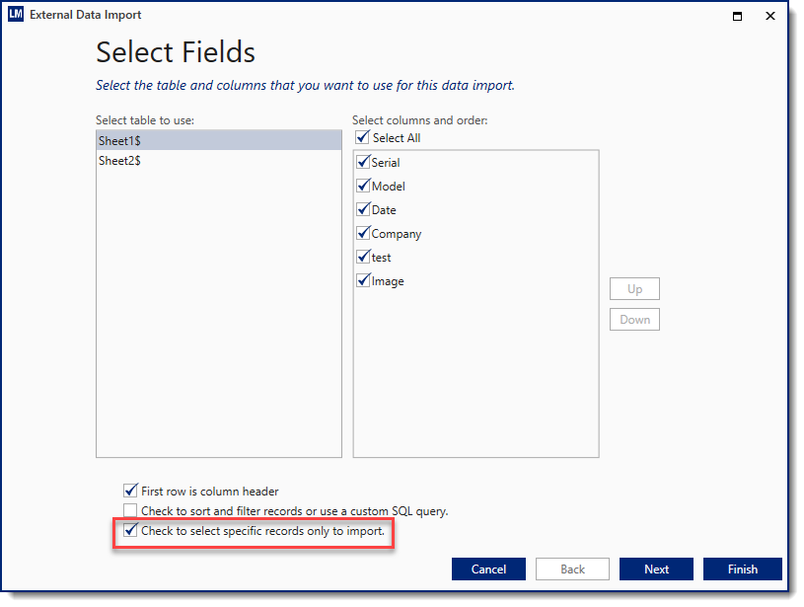Image resolution: width=804 pixels, height=607 pixels.
Task: Toggle the Date column checkbox
Action: (363, 210)
